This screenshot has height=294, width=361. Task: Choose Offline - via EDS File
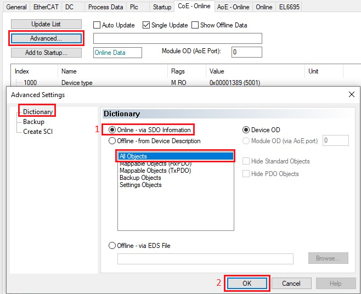139,245
